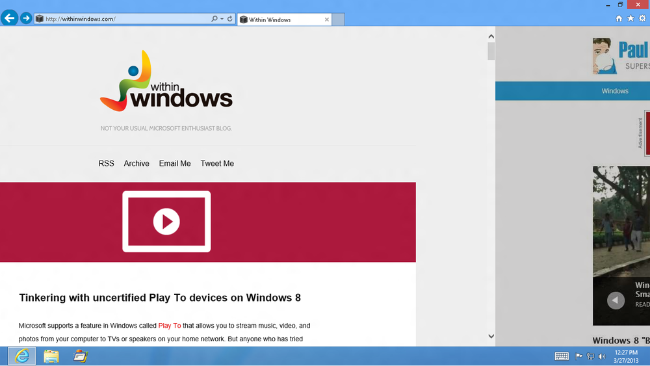Click the address bar URL field
The image size is (650, 366).
[x=123, y=19]
